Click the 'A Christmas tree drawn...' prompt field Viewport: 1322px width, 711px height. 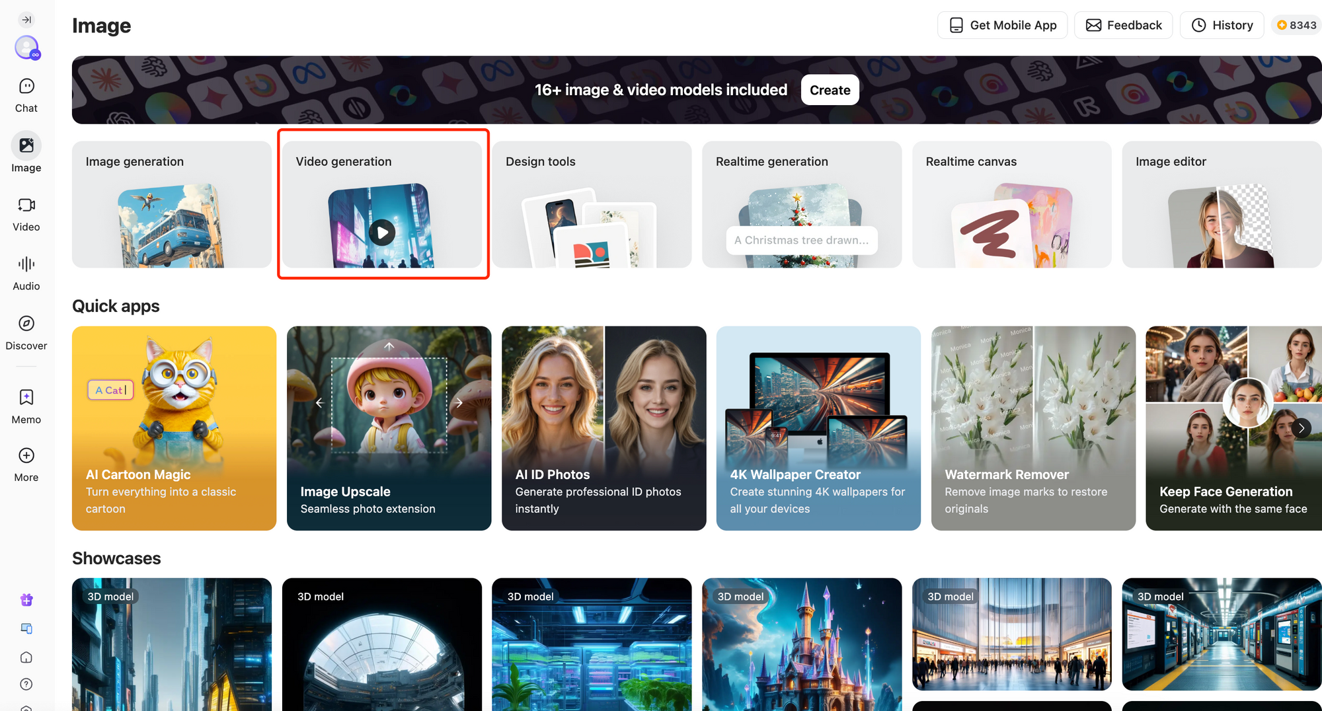coord(802,241)
